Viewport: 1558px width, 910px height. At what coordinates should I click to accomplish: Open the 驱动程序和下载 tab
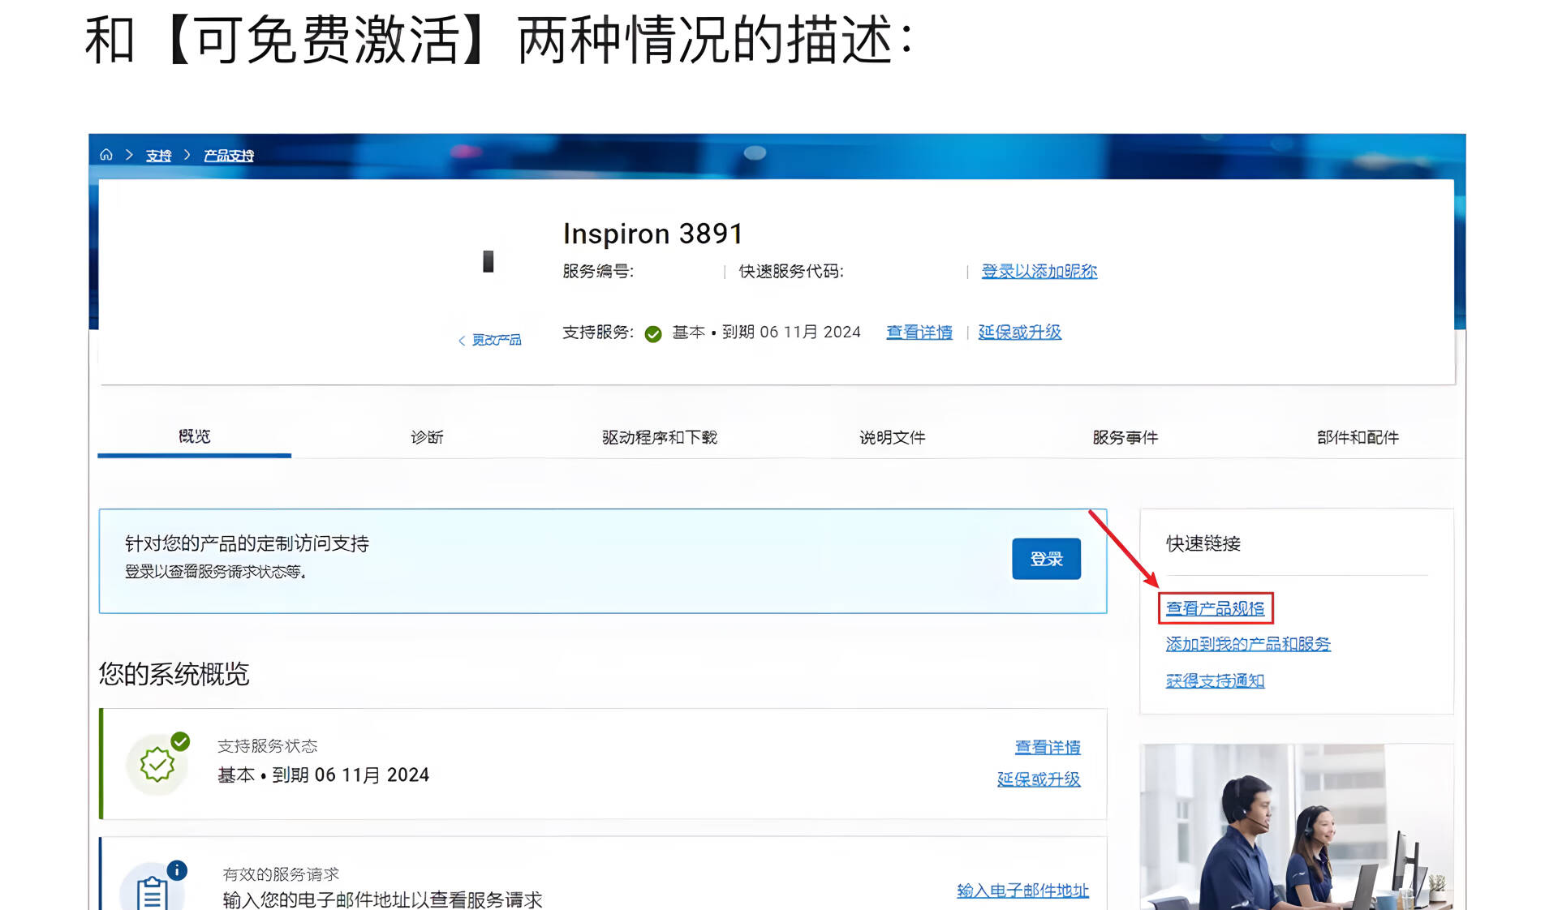pyautogui.click(x=660, y=437)
